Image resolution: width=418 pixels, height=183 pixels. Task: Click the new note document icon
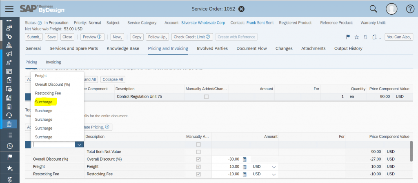coord(375,37)
